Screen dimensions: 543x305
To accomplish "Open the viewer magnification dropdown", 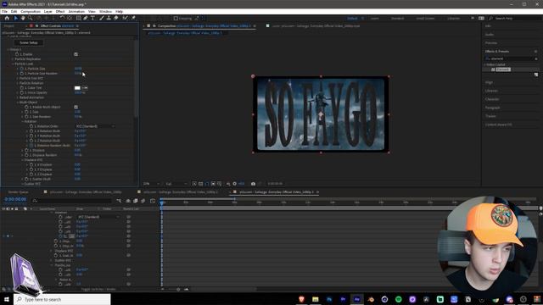I will click(x=151, y=184).
